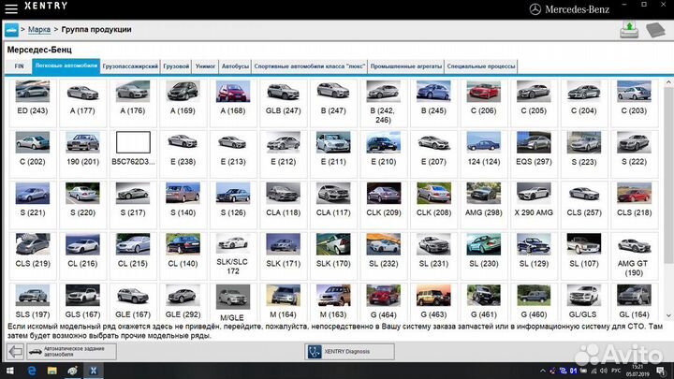This screenshot has width=674, height=379.
Task: Click the blank B5C762D3 tile
Action: point(133,153)
